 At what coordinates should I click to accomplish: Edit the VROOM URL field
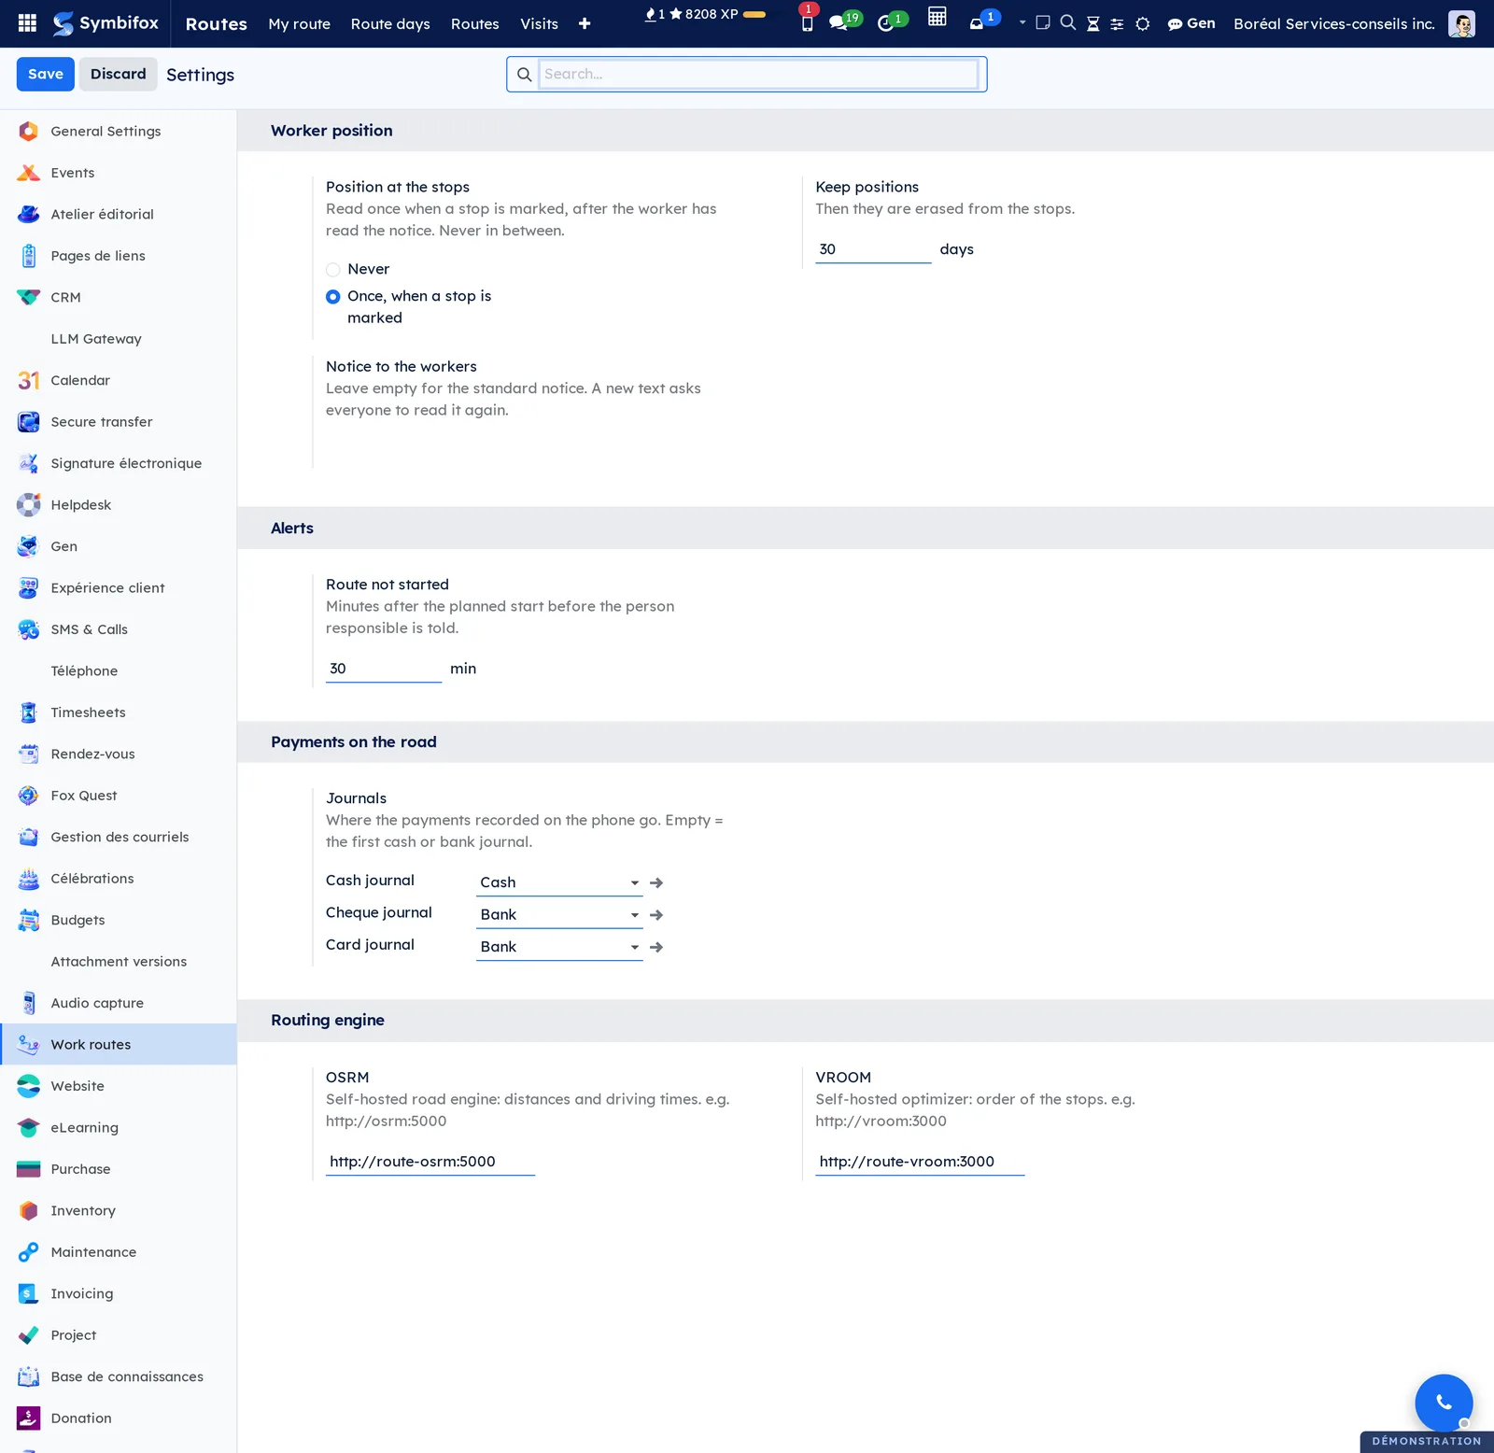[x=920, y=1162]
